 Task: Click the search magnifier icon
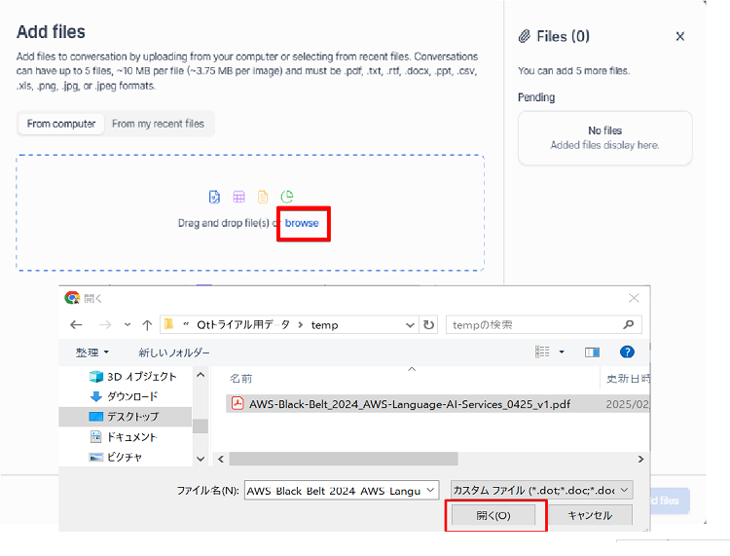(x=629, y=324)
